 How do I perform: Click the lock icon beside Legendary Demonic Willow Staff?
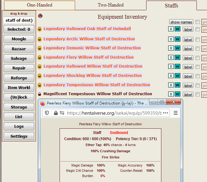39,48
